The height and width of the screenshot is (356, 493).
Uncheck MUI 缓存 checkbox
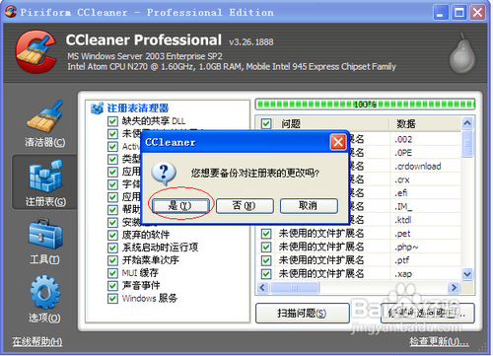pyautogui.click(x=112, y=273)
